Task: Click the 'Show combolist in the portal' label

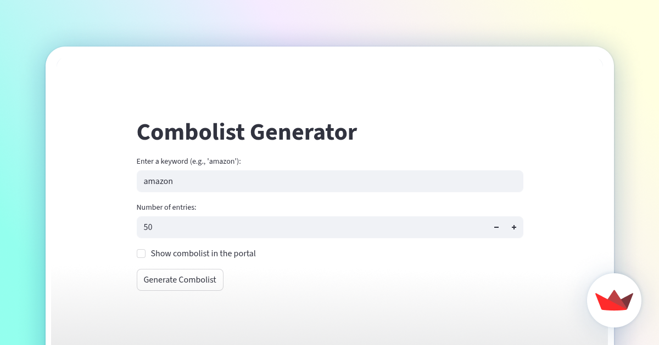Action: tap(203, 254)
